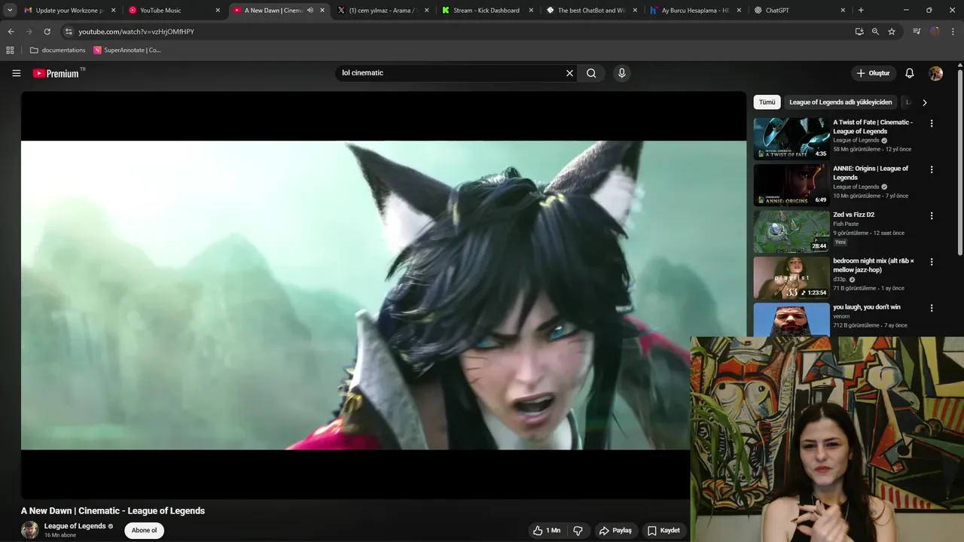Open the account avatar menu
The image size is (964, 542).
tap(935, 73)
